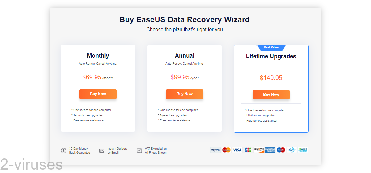Click the VAT Excluded chart icon
The height and width of the screenshot is (173, 371).
pos(139,151)
